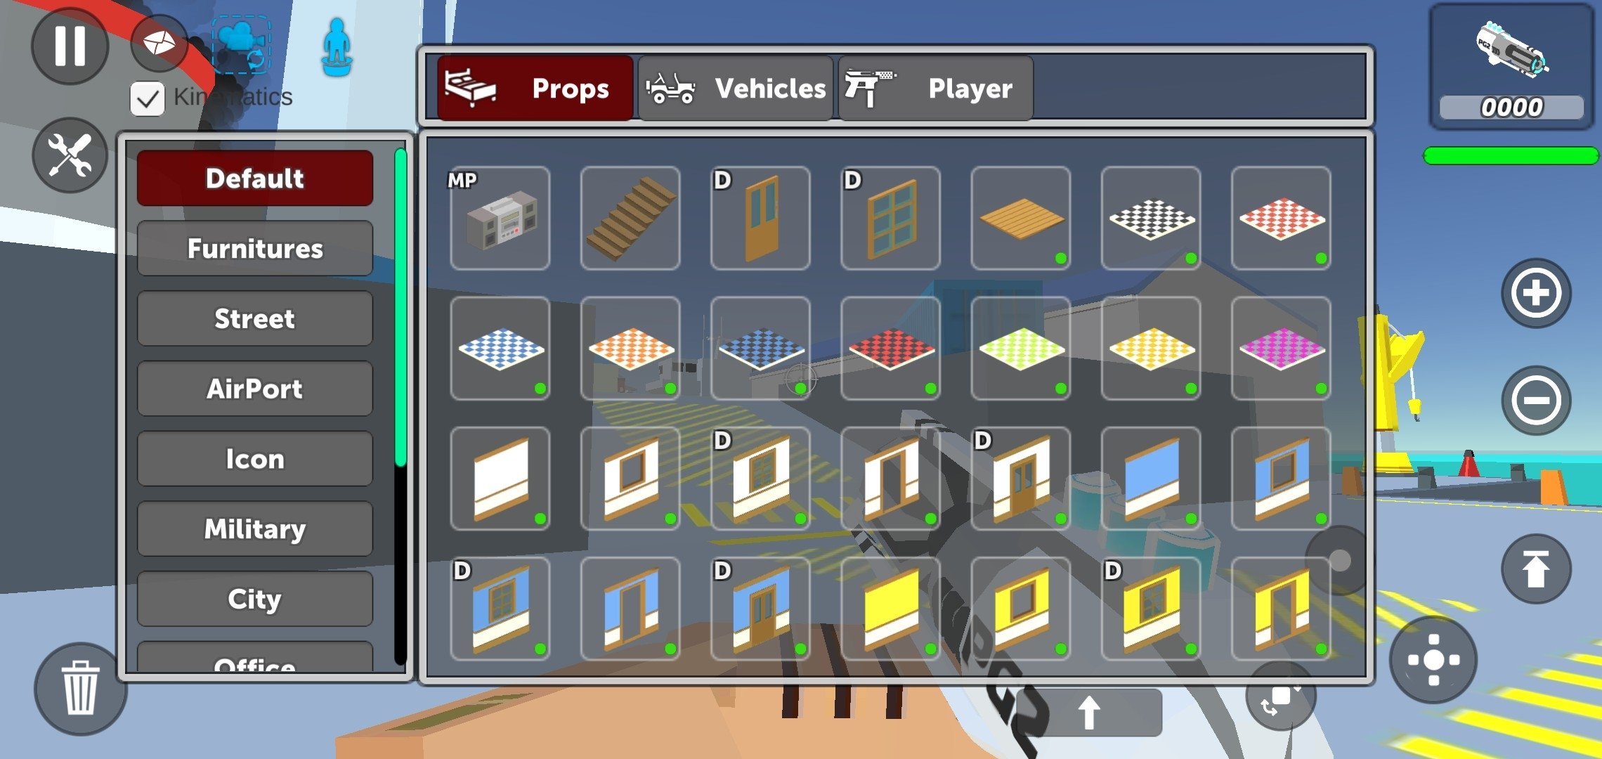1602x759 pixels.
Task: Click the Default category button
Action: (x=254, y=179)
